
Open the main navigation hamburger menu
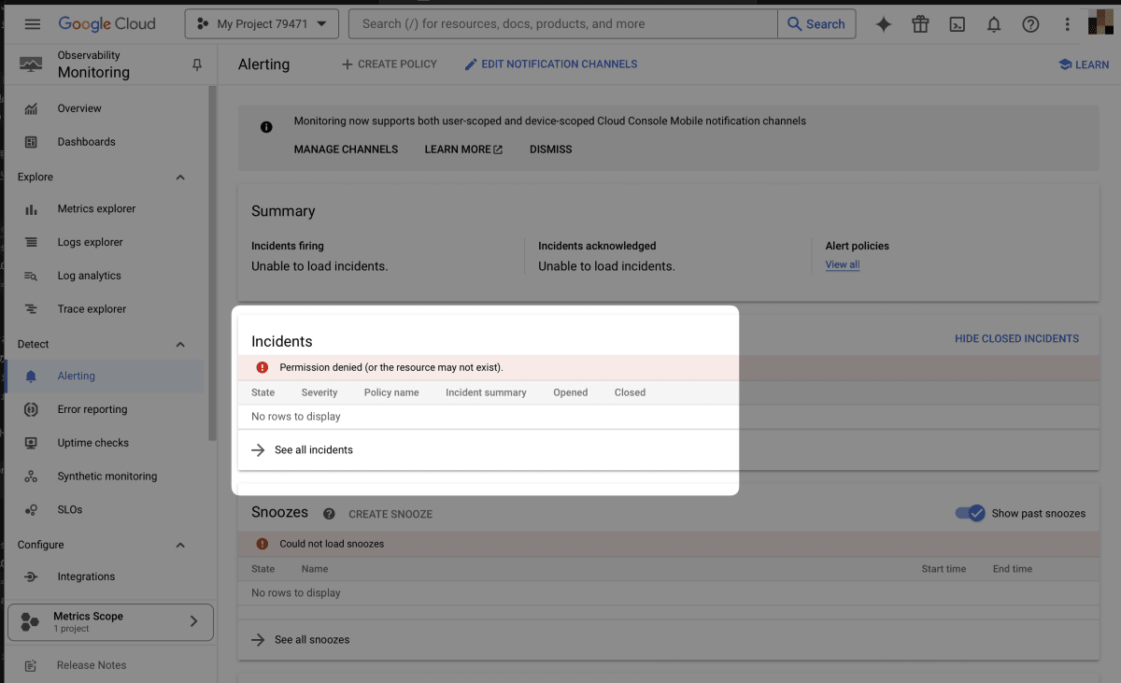(x=33, y=24)
